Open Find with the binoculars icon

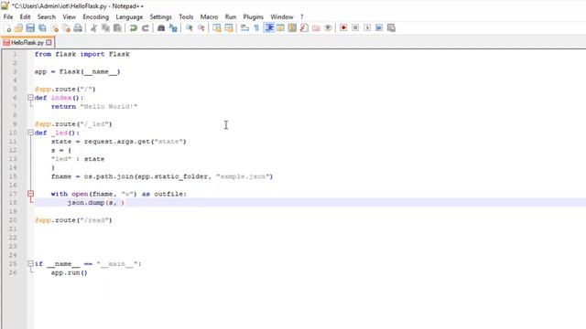161,28
